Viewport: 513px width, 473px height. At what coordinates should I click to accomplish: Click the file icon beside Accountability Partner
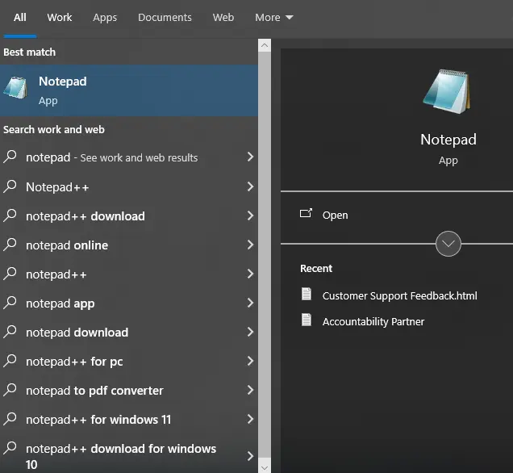[307, 320]
